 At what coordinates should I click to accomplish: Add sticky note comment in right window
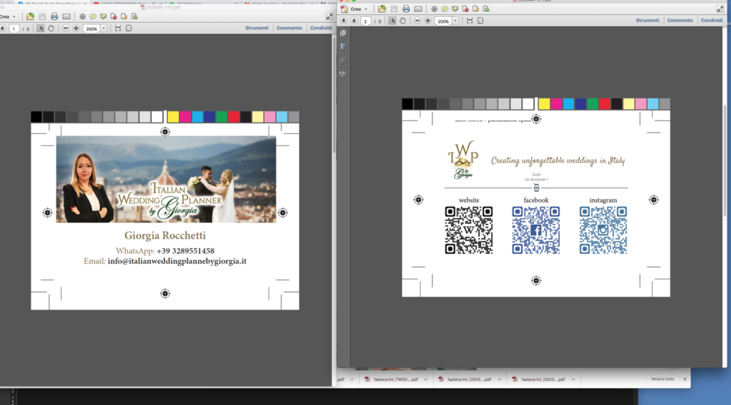444,9
